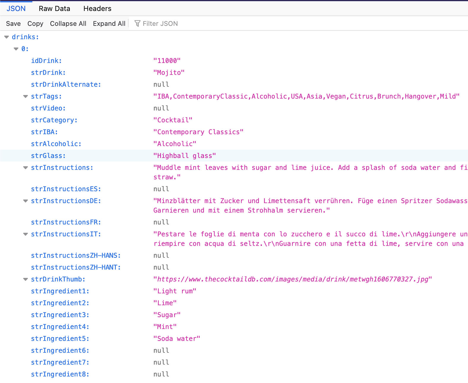Screen dimensions: 468x383
Task: Select the idDrink key
Action: pyautogui.click(x=46, y=61)
